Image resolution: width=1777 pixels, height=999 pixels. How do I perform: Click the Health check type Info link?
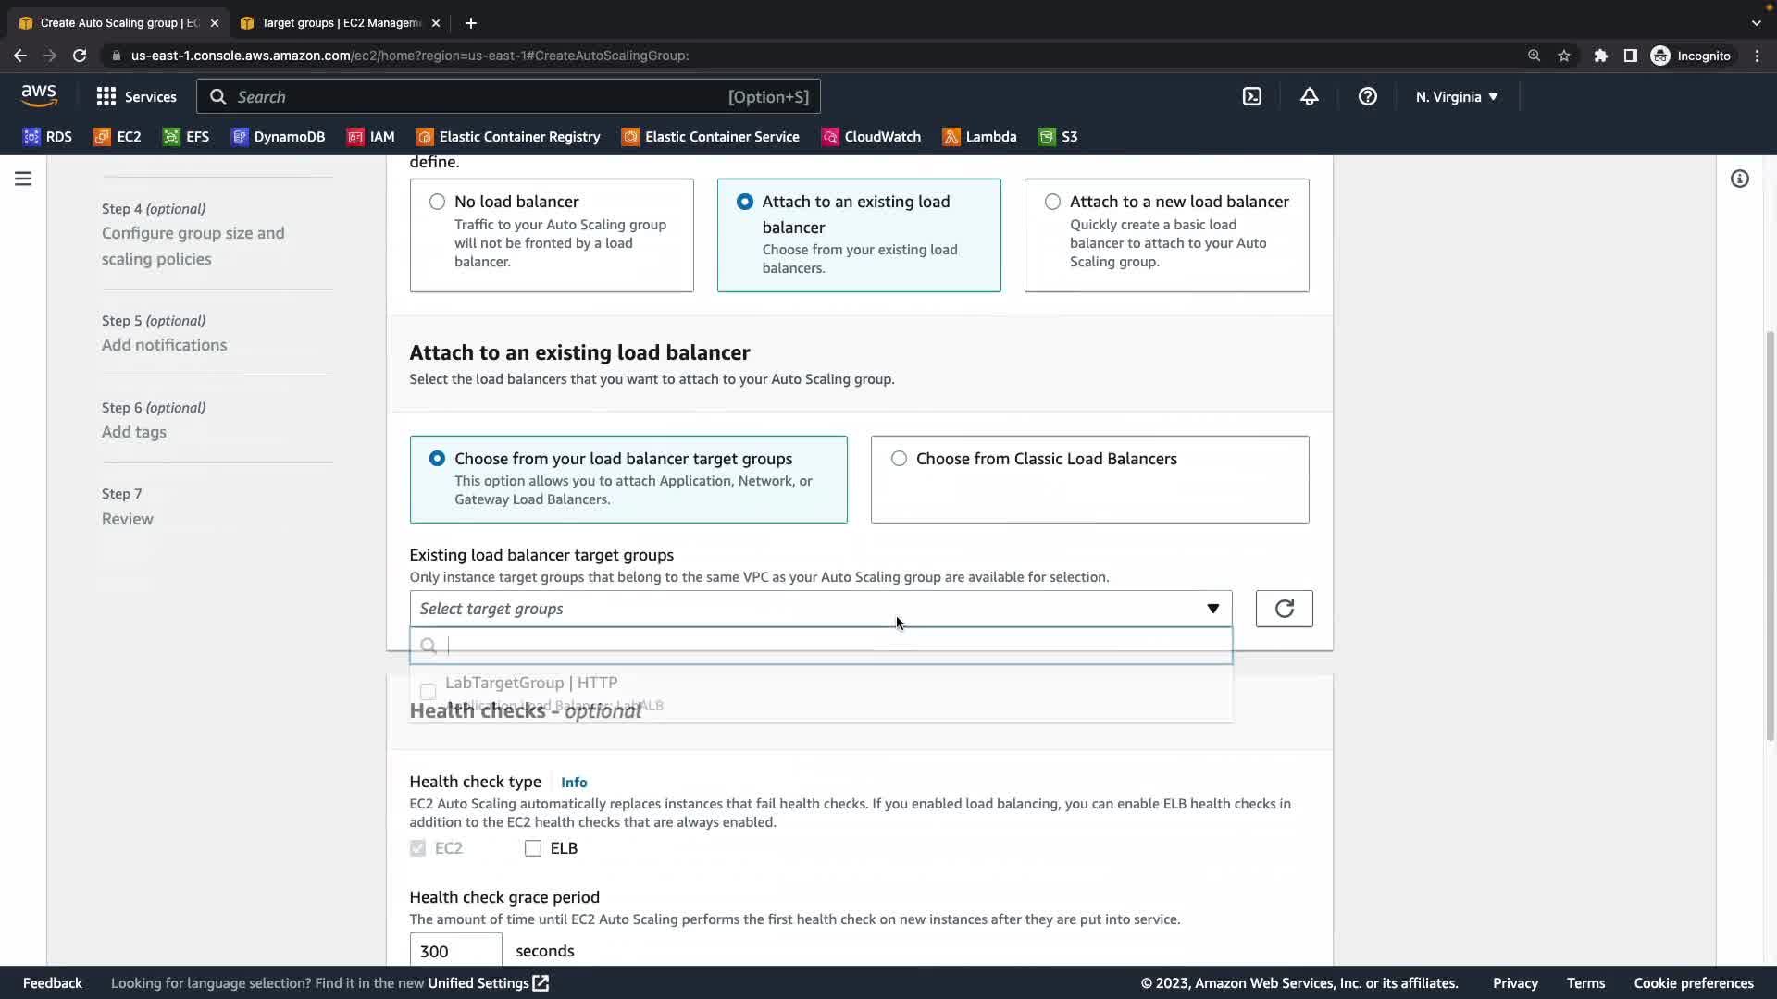click(573, 783)
